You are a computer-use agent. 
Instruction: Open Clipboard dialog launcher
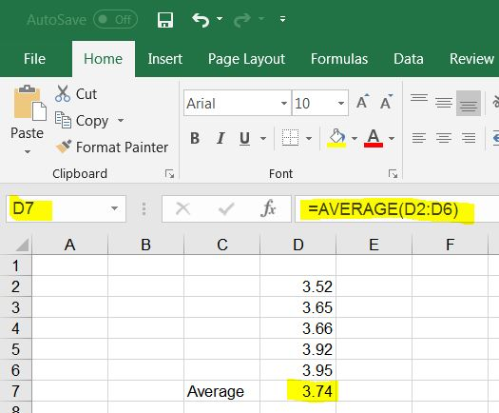(169, 174)
